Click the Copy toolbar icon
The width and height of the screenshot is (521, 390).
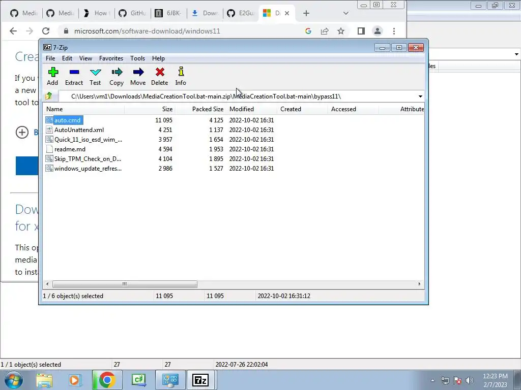[117, 72]
